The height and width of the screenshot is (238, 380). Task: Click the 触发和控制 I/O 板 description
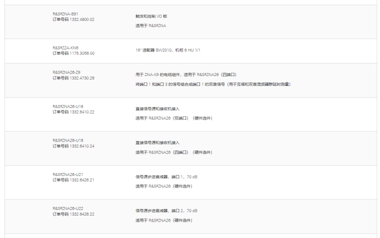click(144, 16)
